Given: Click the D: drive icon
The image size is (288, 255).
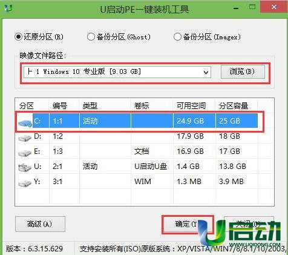Looking at the screenshot, I should tap(25, 137).
